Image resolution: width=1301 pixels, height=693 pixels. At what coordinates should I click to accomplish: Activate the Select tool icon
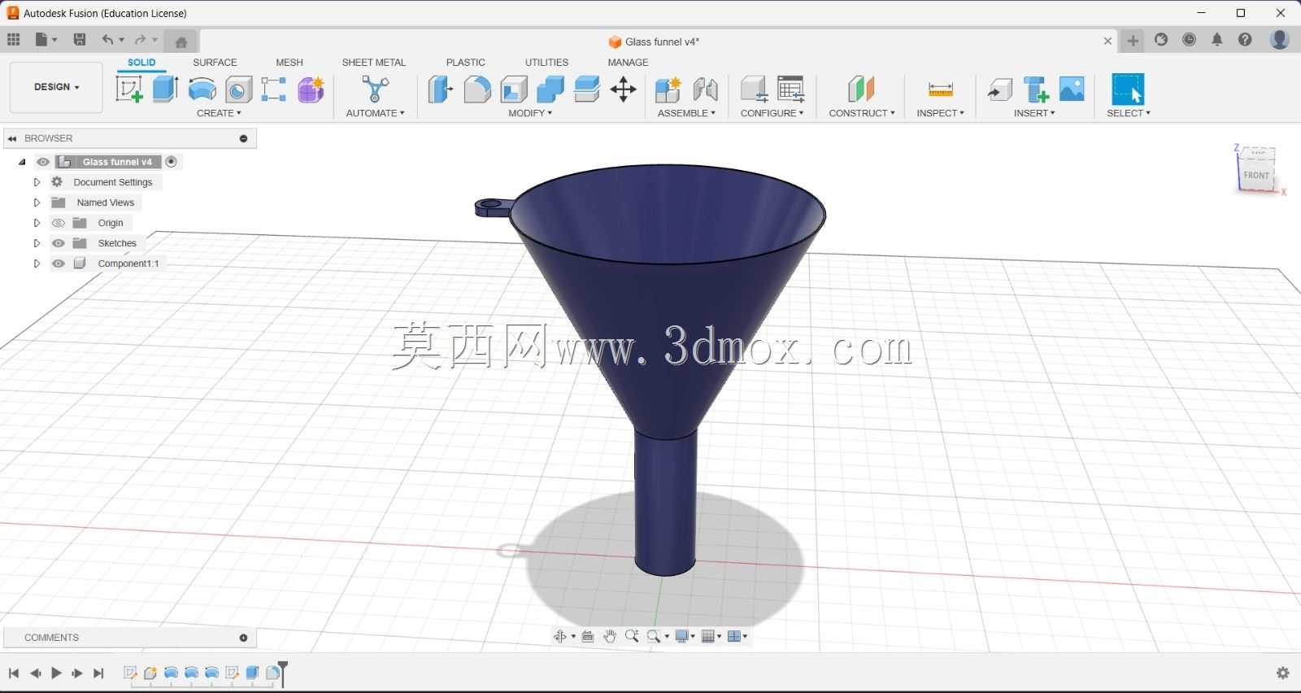[1128, 89]
